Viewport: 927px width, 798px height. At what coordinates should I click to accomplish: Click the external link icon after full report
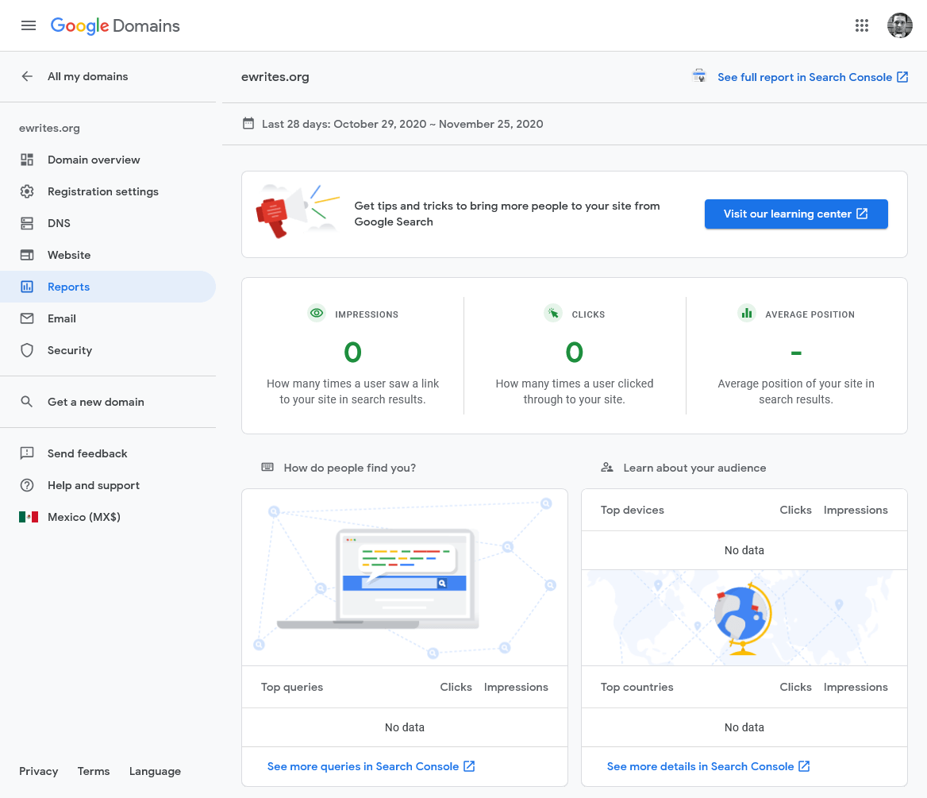902,77
